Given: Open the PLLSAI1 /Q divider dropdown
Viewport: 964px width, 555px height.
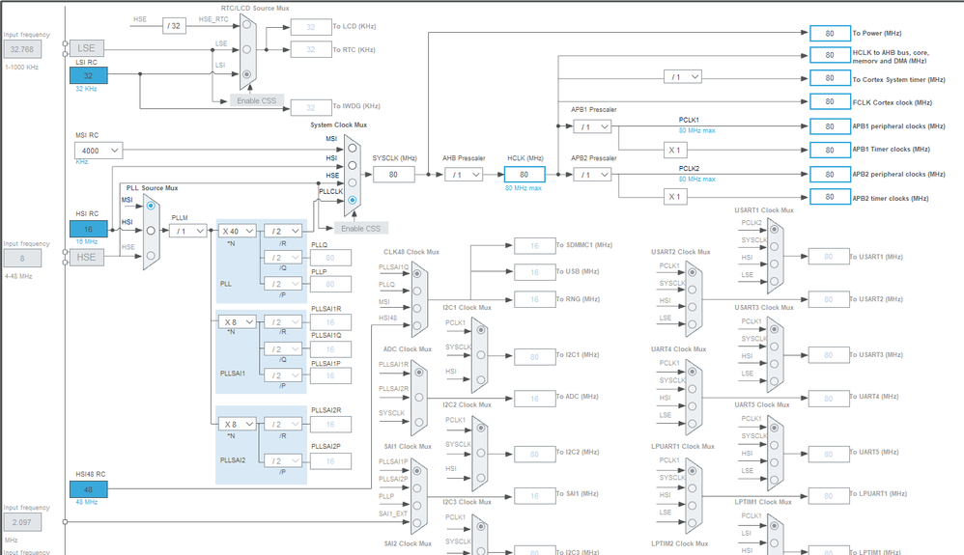Looking at the screenshot, I should coord(283,349).
